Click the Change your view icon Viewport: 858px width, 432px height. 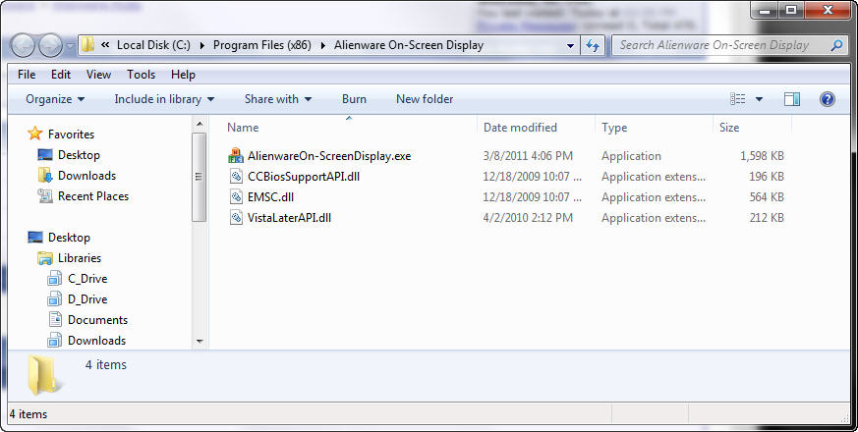738,99
